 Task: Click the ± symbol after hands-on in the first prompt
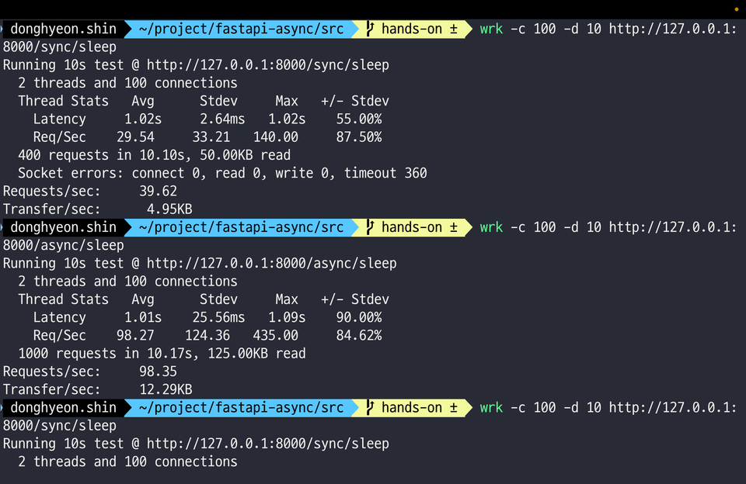[453, 29]
